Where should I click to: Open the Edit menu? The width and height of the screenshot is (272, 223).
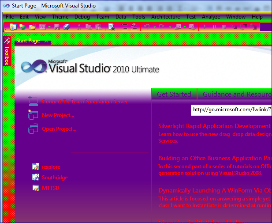coord(24,17)
